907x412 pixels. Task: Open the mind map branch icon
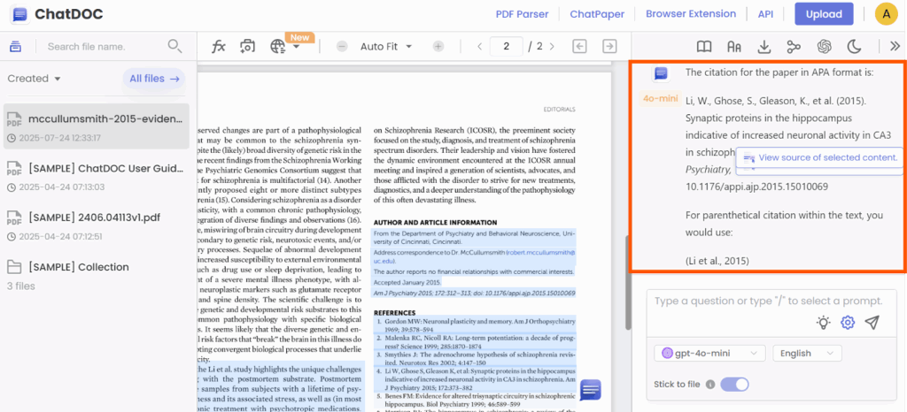click(795, 47)
